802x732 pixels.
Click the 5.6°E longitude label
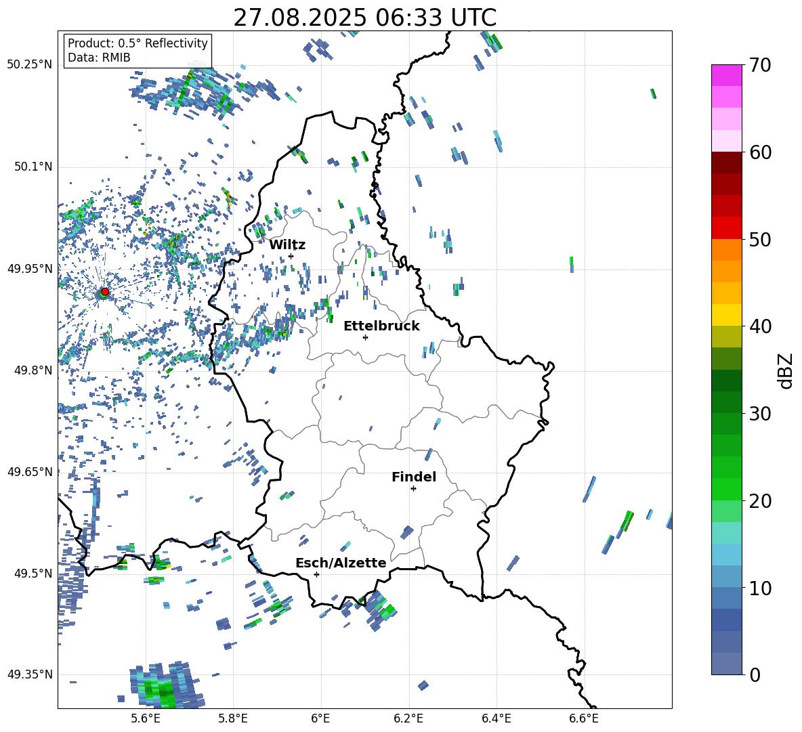[x=146, y=718]
